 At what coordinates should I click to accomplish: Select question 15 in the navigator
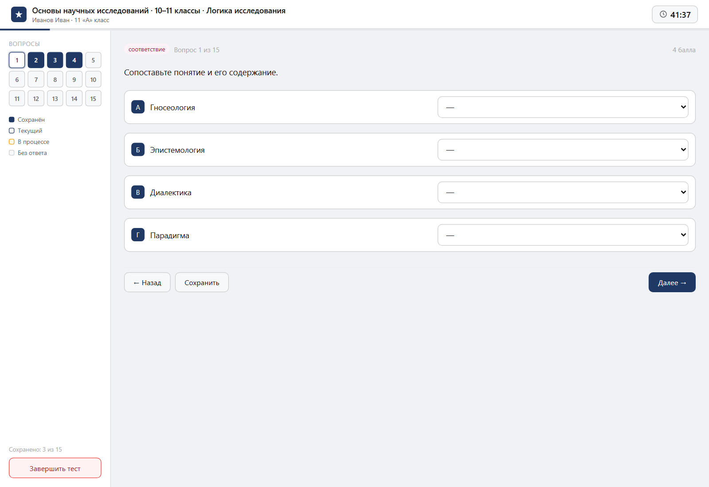pyautogui.click(x=93, y=98)
